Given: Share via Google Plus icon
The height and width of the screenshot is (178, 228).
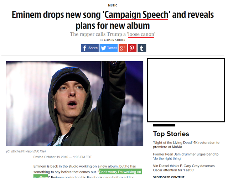Looking at the screenshot, I should (x=123, y=48).
